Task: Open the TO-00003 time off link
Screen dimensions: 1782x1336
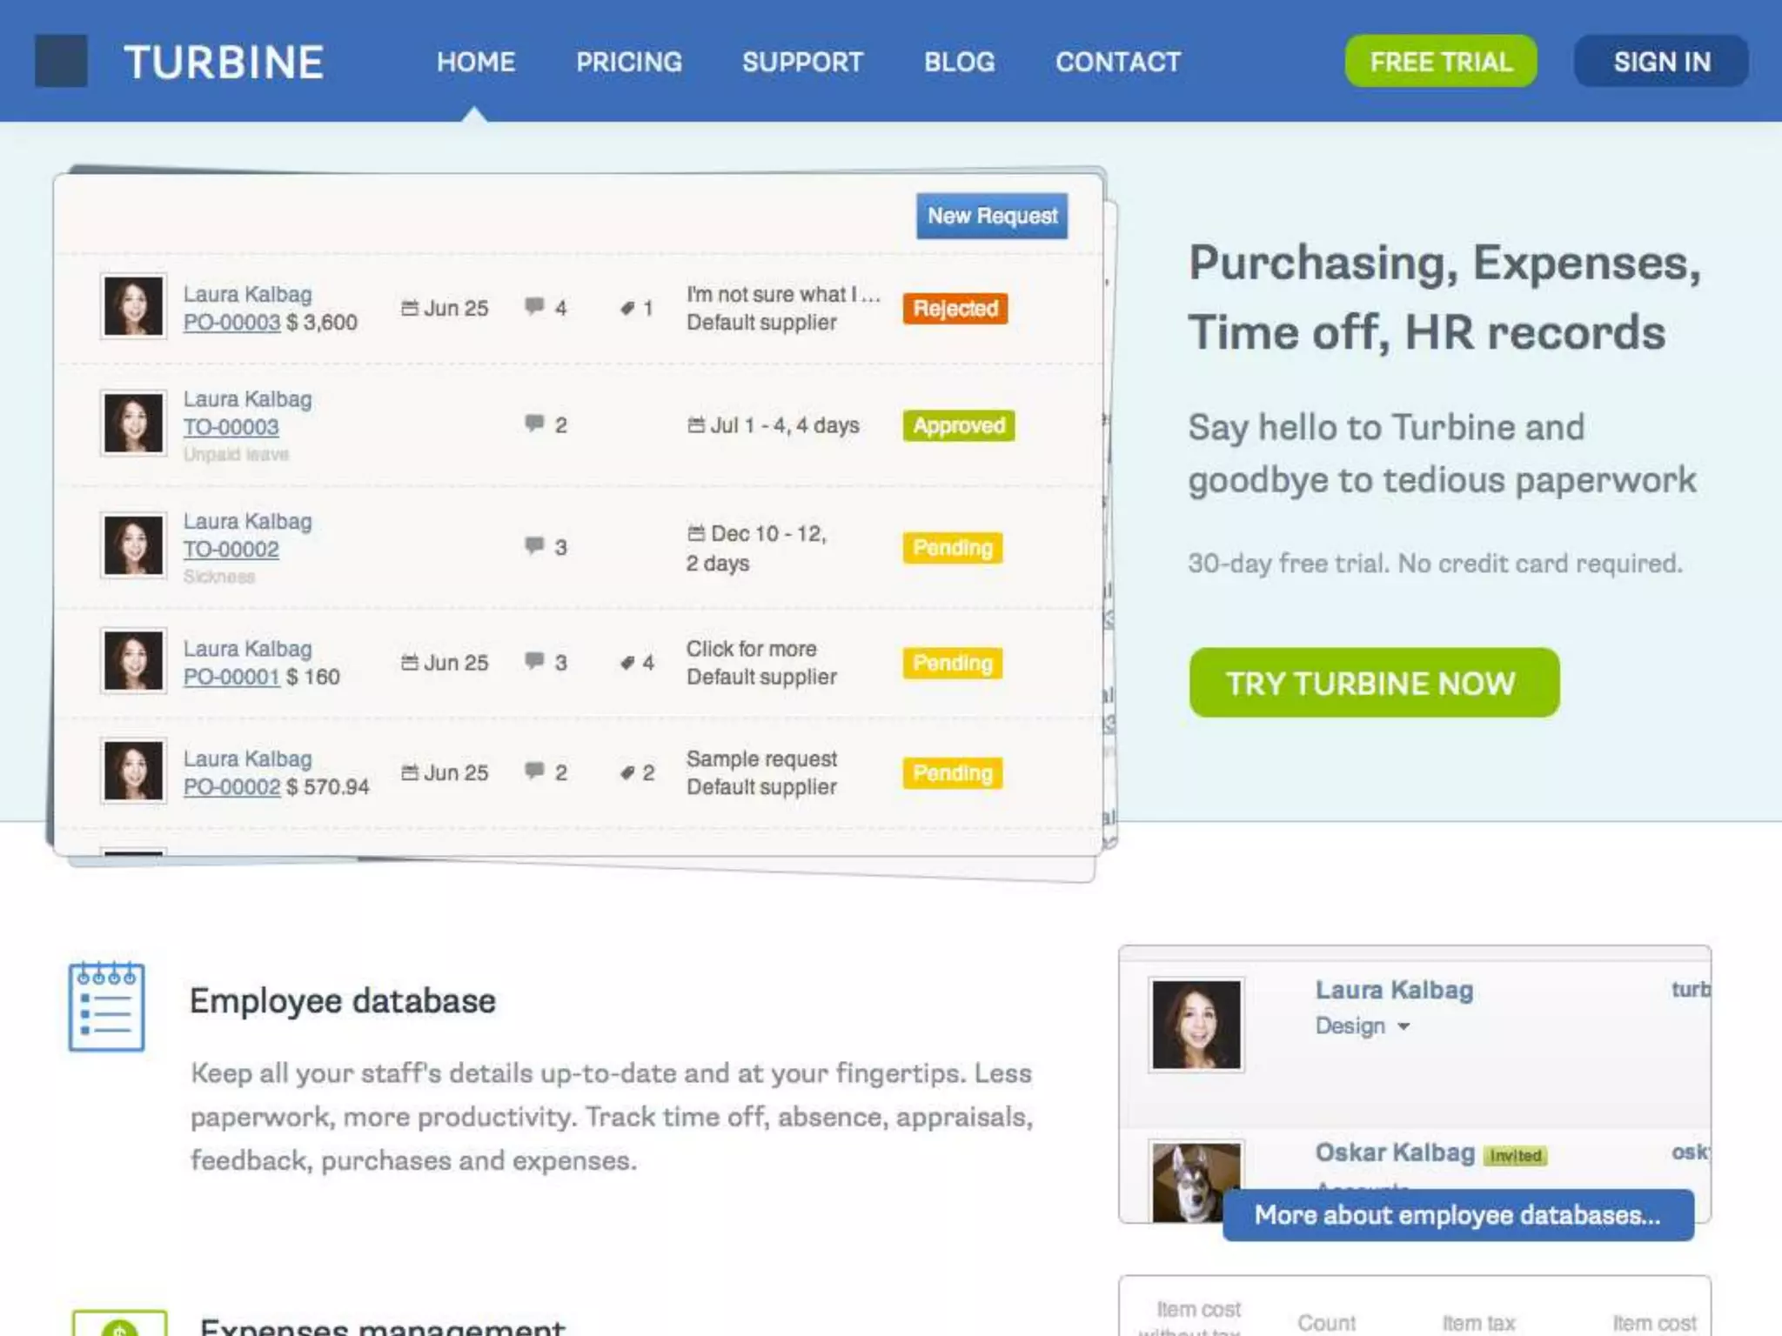Action: [231, 427]
